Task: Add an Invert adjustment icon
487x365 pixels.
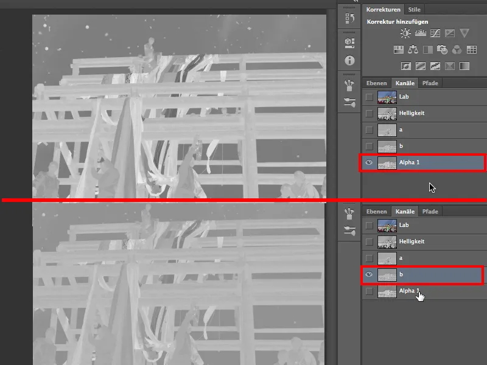Action: tap(405, 66)
